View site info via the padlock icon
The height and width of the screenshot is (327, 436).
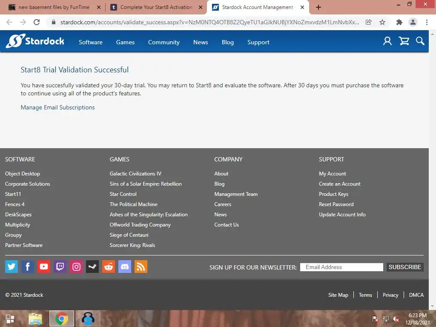click(54, 22)
